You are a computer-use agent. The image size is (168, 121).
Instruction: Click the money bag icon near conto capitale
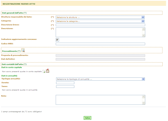48,71
